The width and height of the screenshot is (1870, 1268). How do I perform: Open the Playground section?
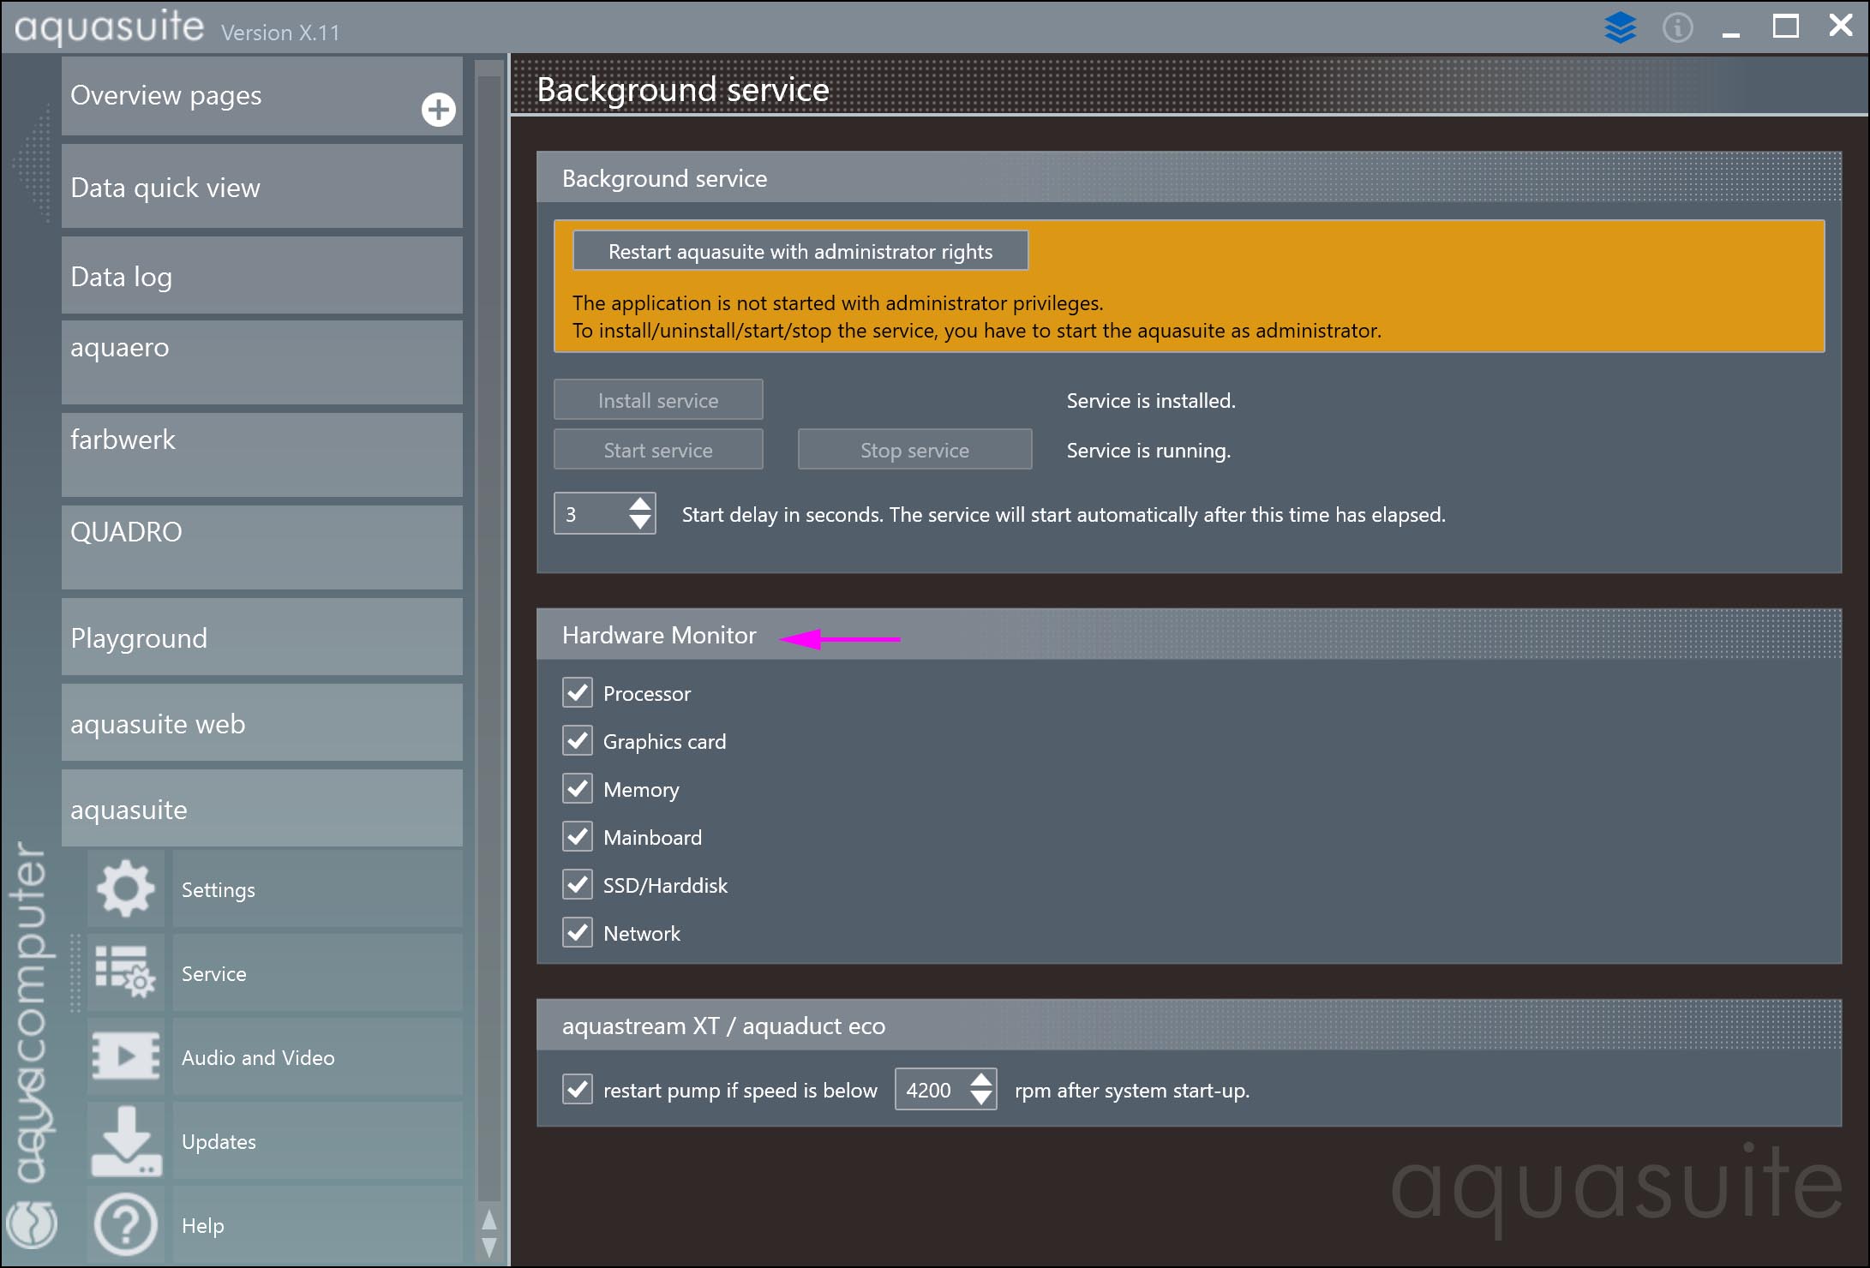(x=262, y=637)
